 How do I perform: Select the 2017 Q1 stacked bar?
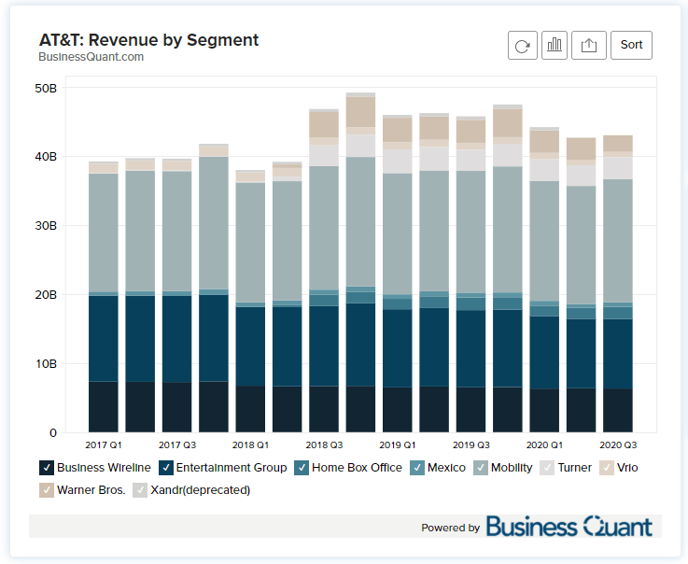point(103,297)
